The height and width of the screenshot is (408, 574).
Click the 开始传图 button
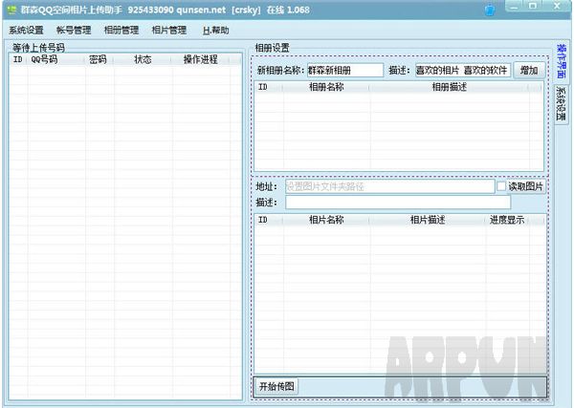click(x=276, y=386)
